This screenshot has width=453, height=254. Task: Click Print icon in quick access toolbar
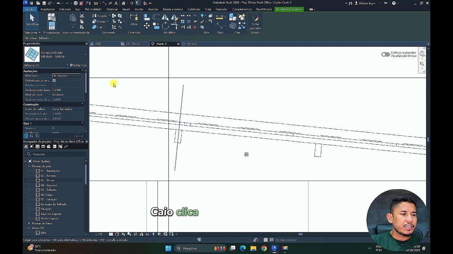[75, 3]
